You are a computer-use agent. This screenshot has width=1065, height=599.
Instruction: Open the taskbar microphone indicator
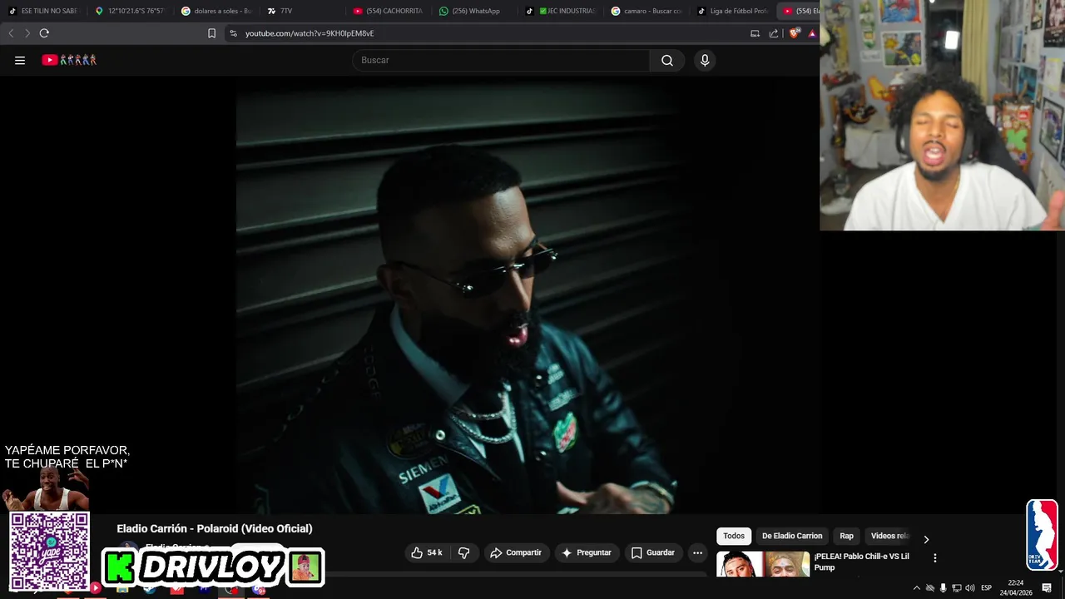[x=943, y=588]
